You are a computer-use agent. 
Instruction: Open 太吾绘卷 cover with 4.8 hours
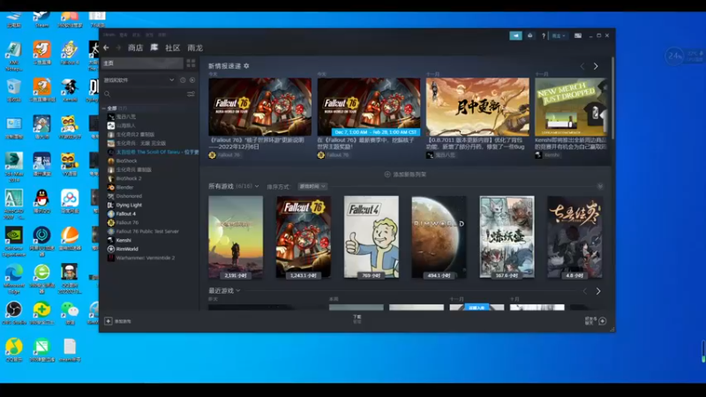(575, 236)
